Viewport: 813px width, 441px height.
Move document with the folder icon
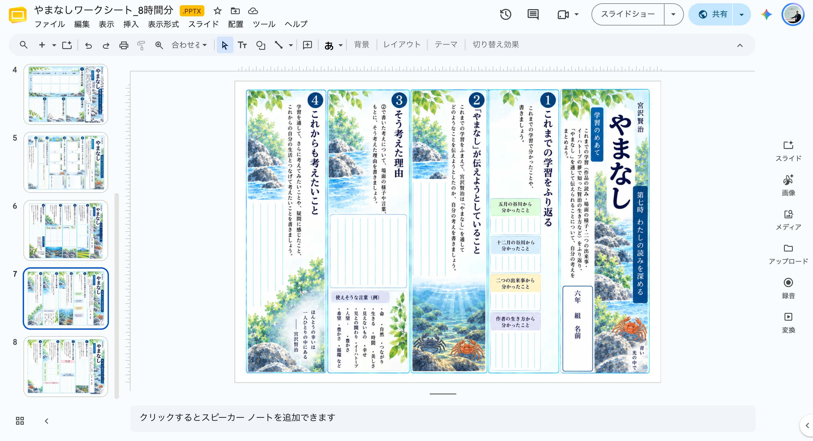coord(235,11)
